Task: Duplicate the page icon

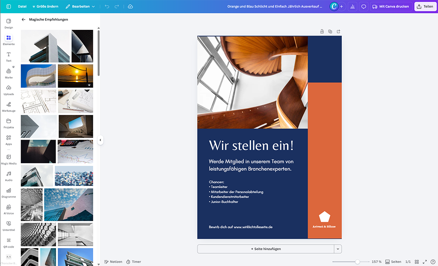Action: pyautogui.click(x=330, y=32)
